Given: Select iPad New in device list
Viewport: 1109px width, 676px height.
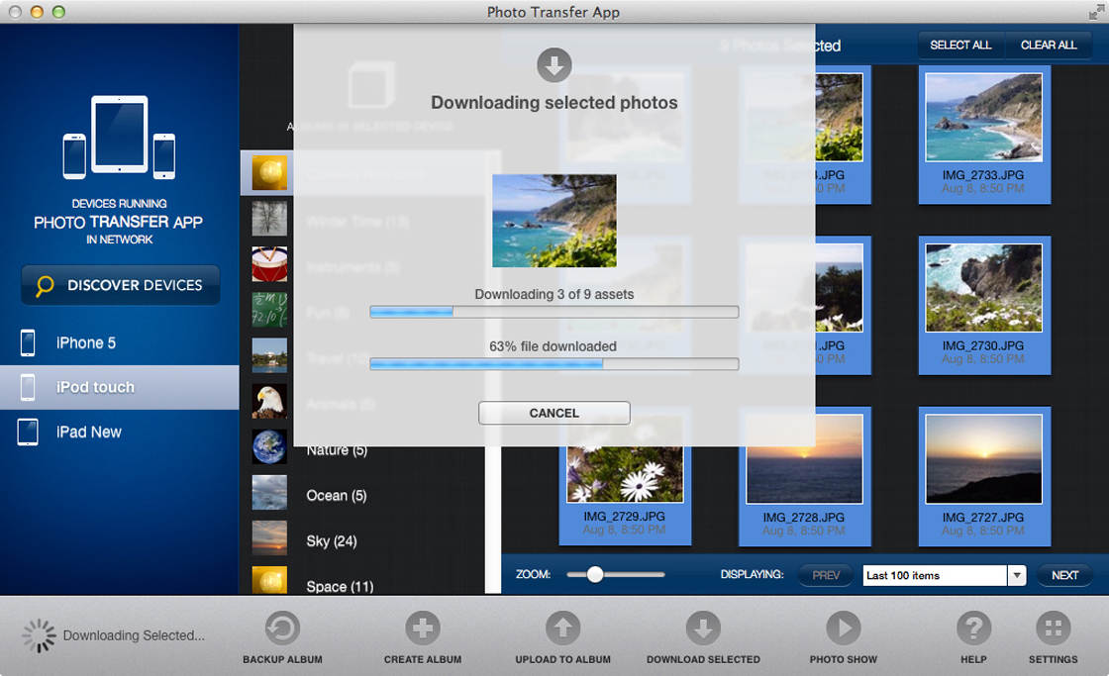Looking at the screenshot, I should pos(89,432).
